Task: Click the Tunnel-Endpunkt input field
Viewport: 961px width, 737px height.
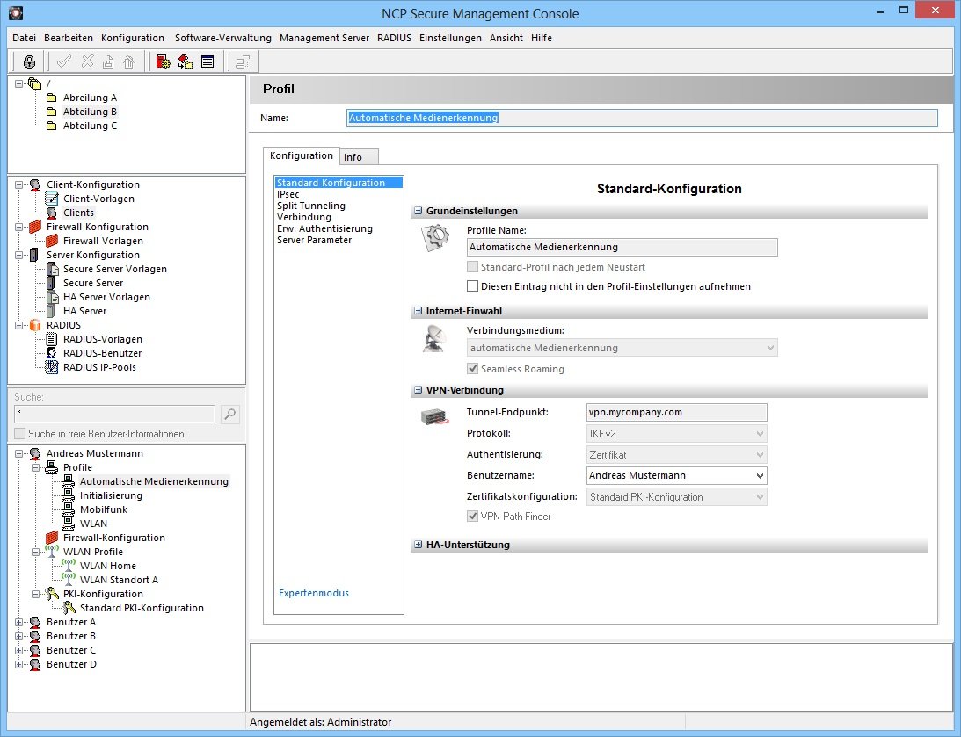Action: click(x=677, y=412)
